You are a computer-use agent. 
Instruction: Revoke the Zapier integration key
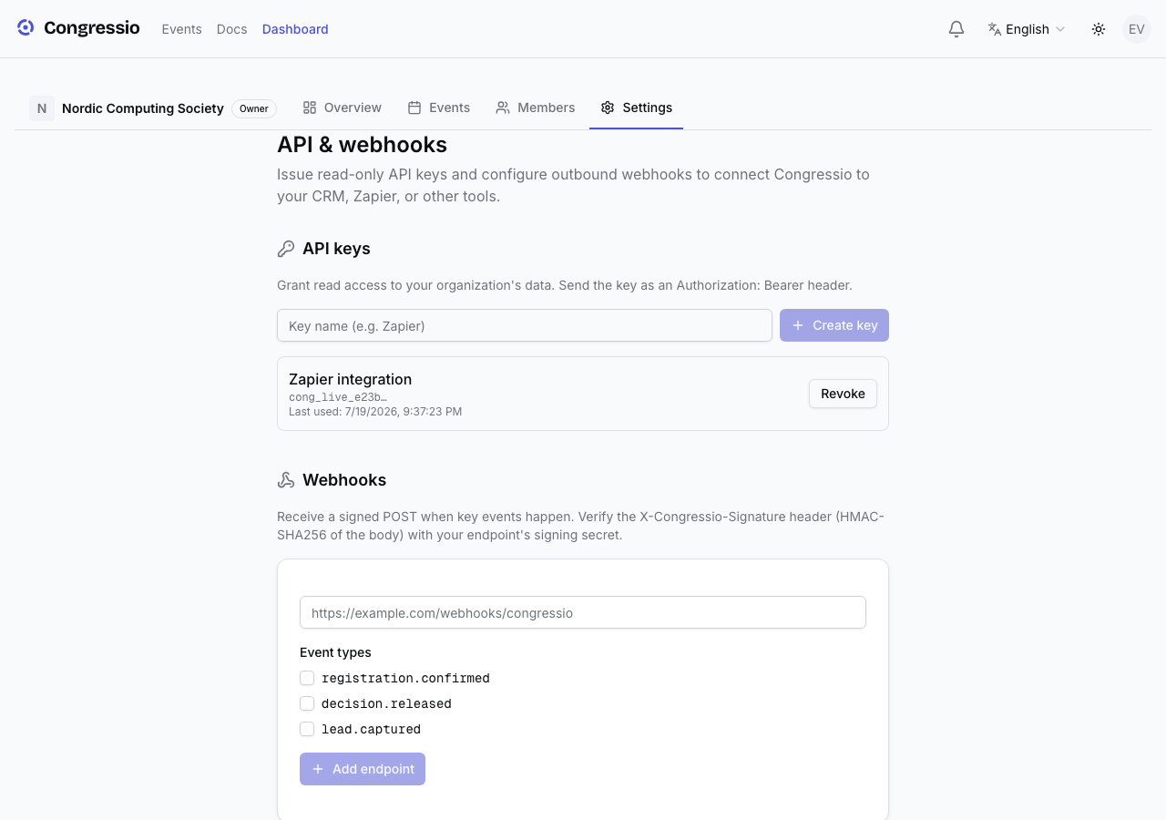click(843, 394)
